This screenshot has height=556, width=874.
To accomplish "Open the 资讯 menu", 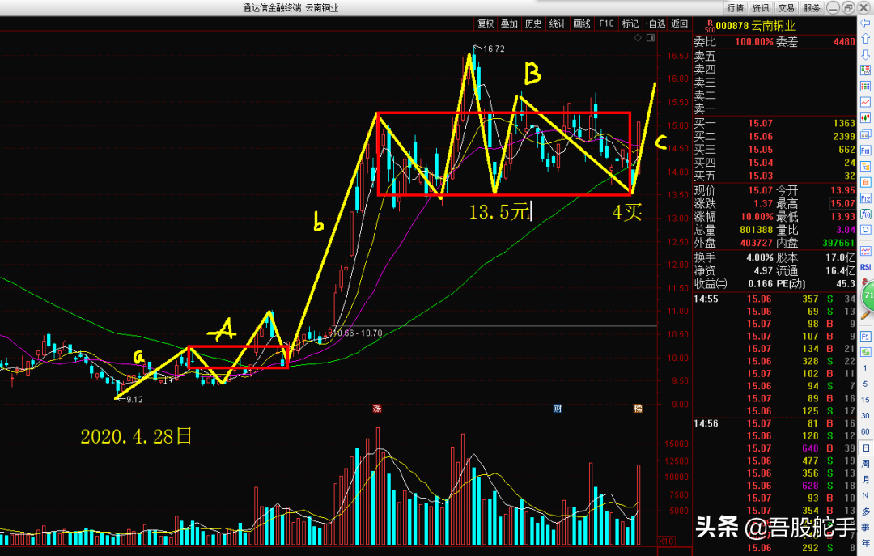I will point(760,8).
